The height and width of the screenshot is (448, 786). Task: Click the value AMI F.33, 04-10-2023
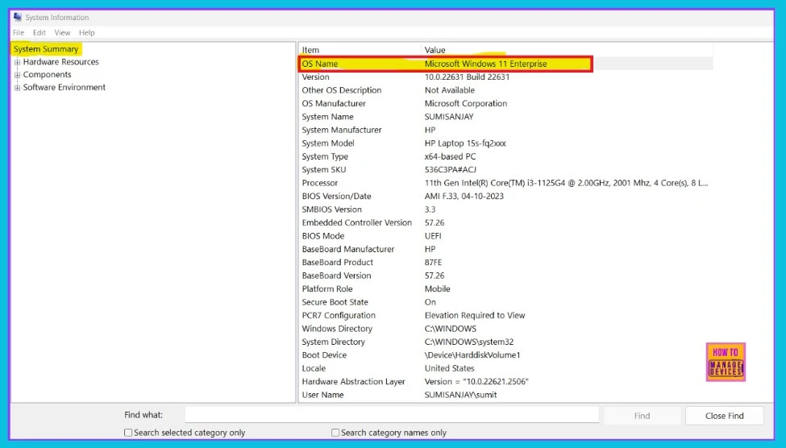click(464, 196)
